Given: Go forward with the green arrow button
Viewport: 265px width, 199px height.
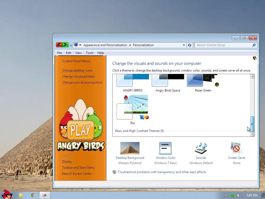Looking at the screenshot, I should tap(65, 45).
